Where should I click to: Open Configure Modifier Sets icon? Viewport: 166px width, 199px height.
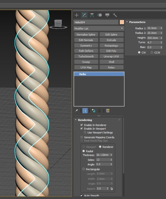pos(108,111)
